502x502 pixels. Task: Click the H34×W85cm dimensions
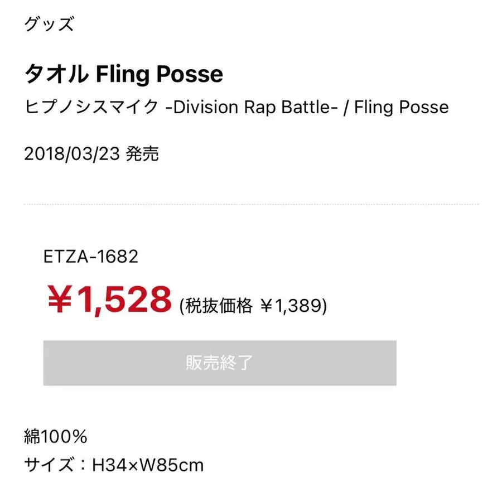point(148,465)
